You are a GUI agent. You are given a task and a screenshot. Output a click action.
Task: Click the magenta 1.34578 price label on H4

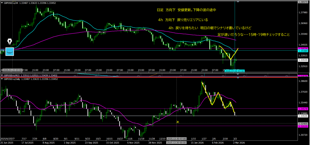[303, 49]
